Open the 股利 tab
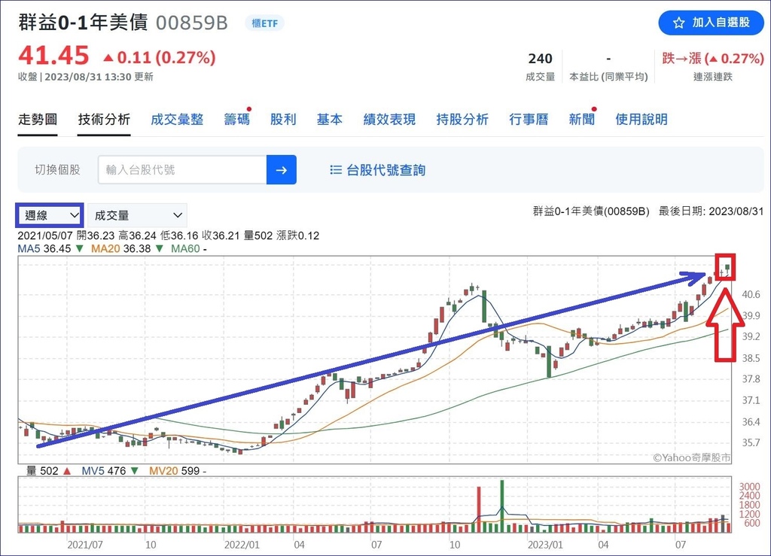Screen dimensions: 771x556 click(283, 120)
